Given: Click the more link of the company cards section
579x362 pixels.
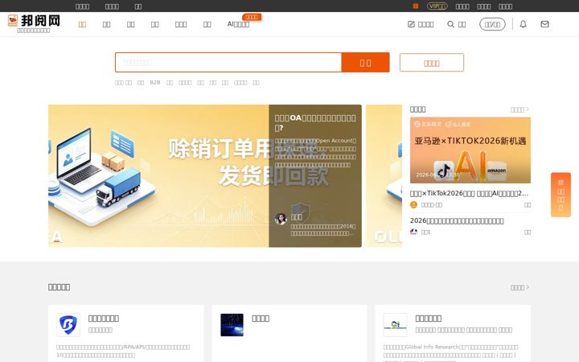Looking at the screenshot, I should point(519,287).
